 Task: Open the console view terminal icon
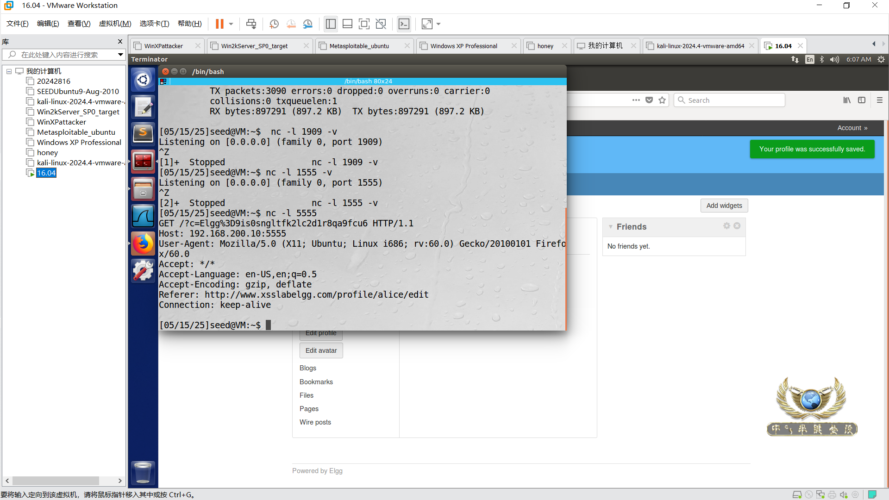click(404, 24)
